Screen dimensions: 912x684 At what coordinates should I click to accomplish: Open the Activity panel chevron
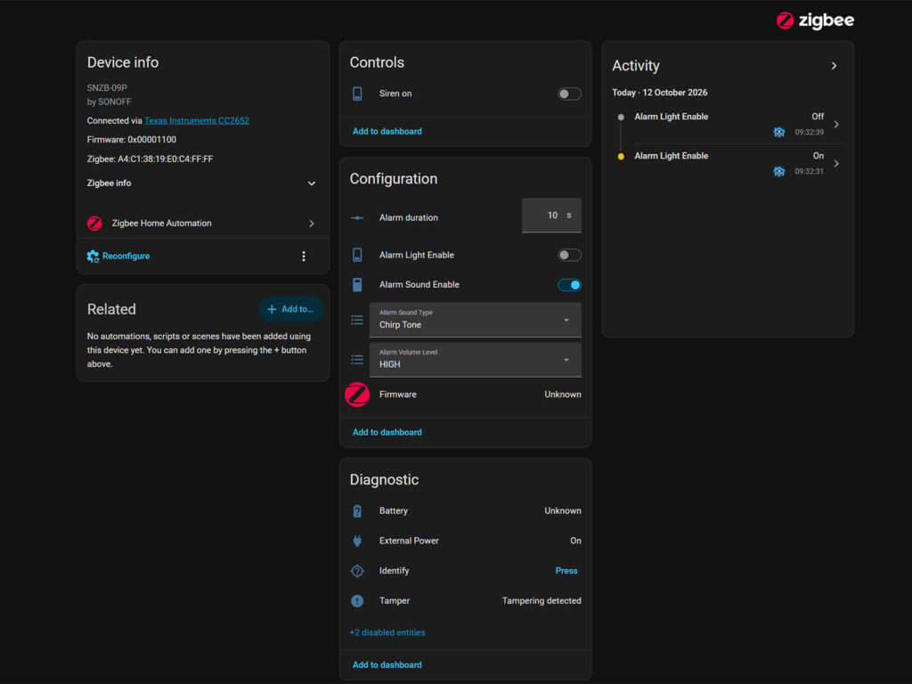pos(834,66)
